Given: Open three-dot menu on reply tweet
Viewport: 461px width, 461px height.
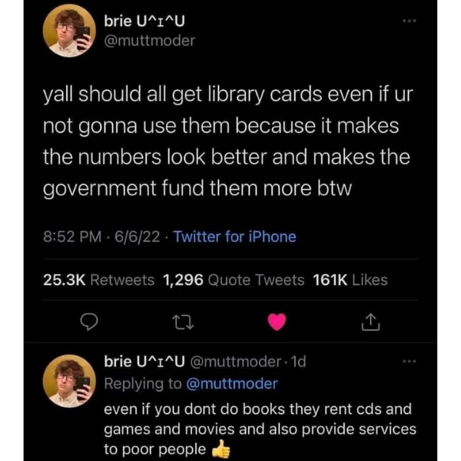Looking at the screenshot, I should point(410,361).
